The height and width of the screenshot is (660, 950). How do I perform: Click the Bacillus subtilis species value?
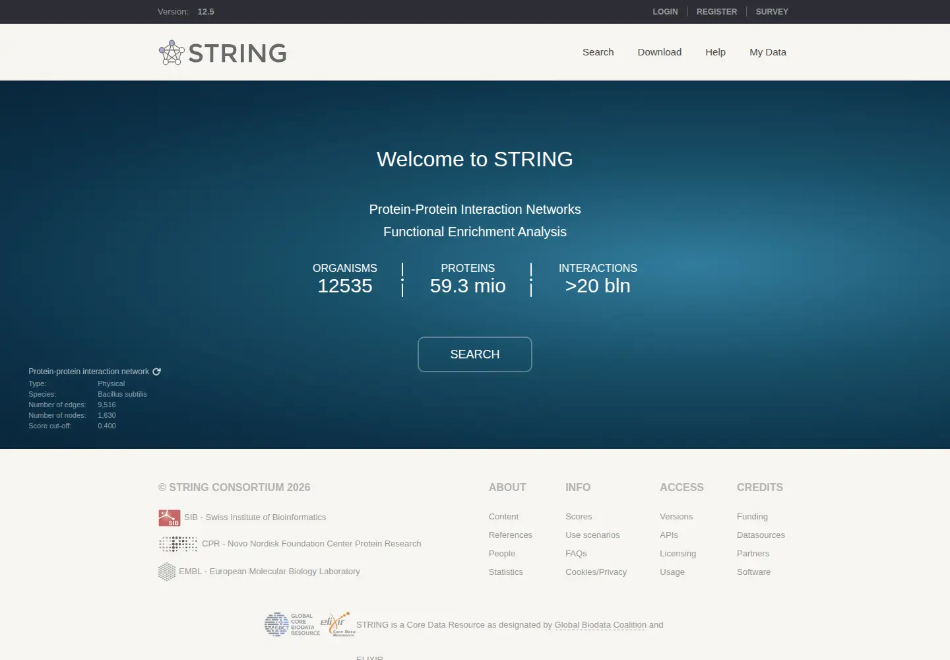tap(123, 394)
